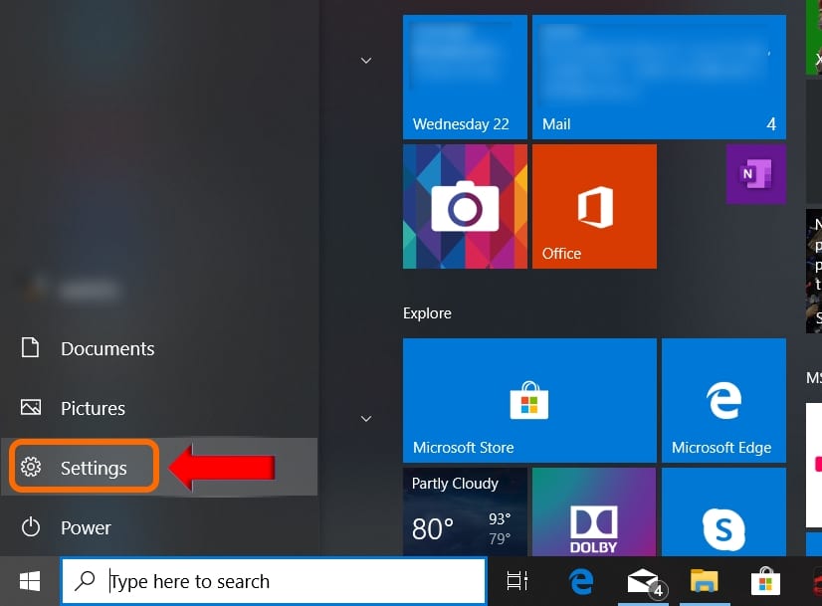Open Task View from the taskbar
Image resolution: width=822 pixels, height=606 pixels.
tap(517, 581)
